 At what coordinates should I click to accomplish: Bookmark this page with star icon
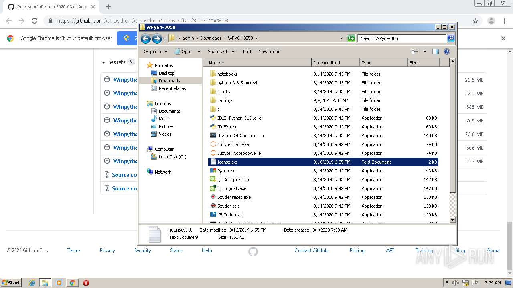click(x=475, y=21)
